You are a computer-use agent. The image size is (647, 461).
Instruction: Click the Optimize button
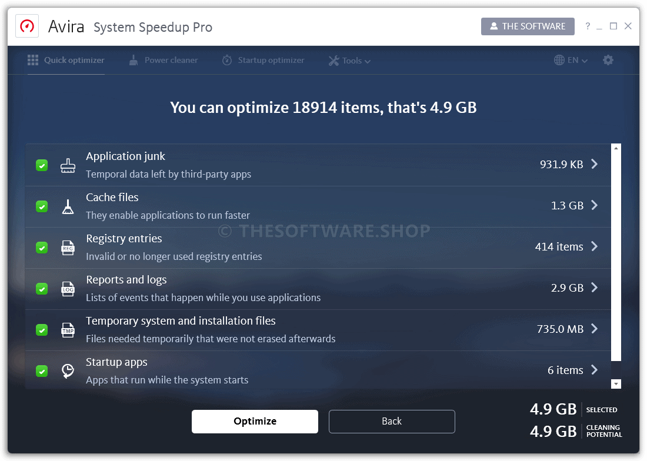click(x=255, y=422)
